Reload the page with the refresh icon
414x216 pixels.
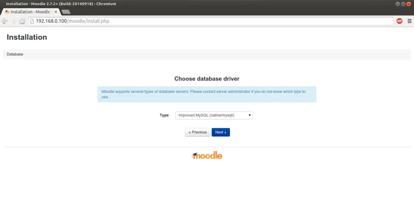(x=22, y=21)
